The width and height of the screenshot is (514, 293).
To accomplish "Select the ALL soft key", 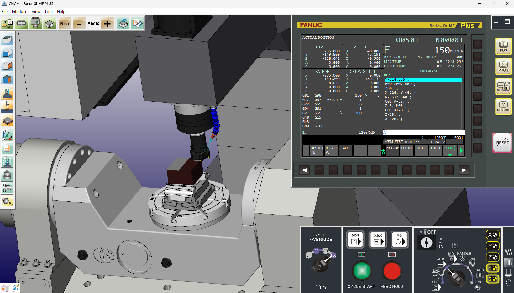I will pos(346,150).
